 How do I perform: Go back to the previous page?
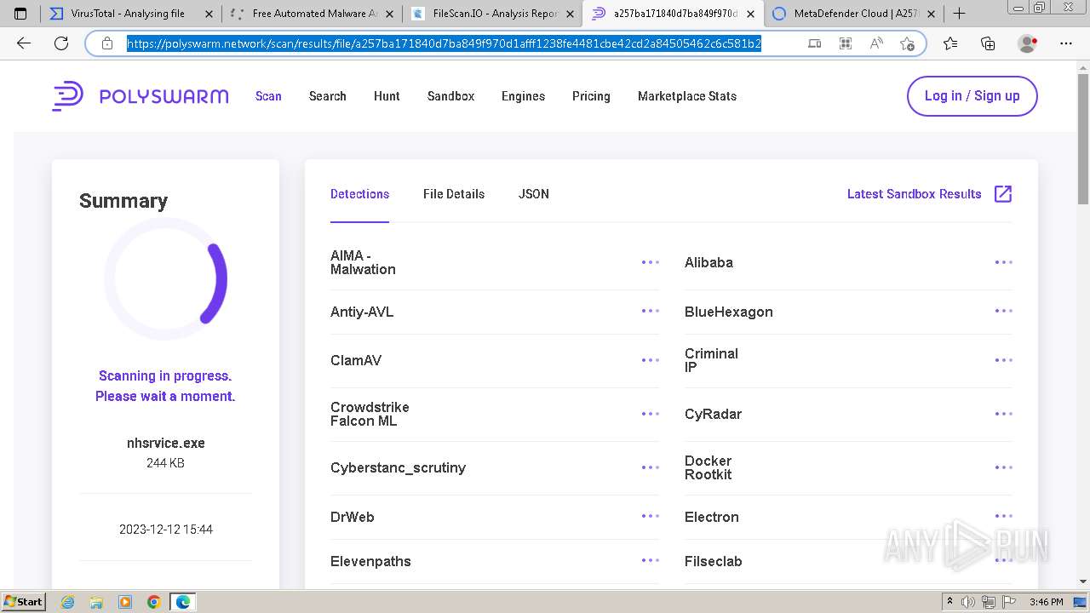coord(24,43)
